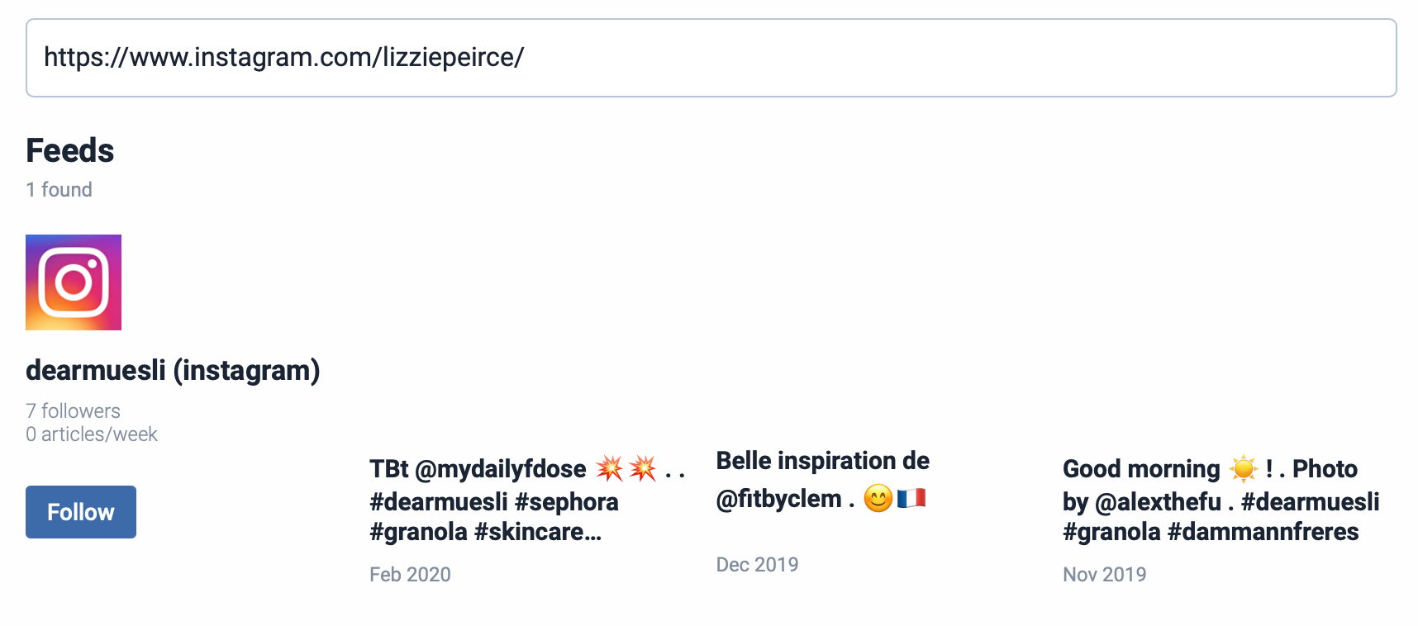Image resolution: width=1418 pixels, height=626 pixels.
Task: Click the Feeds section heading
Action: tap(70, 151)
